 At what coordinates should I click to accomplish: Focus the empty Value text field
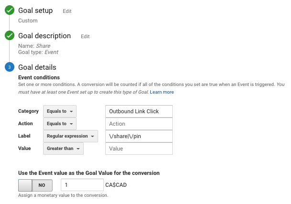pos(138,149)
